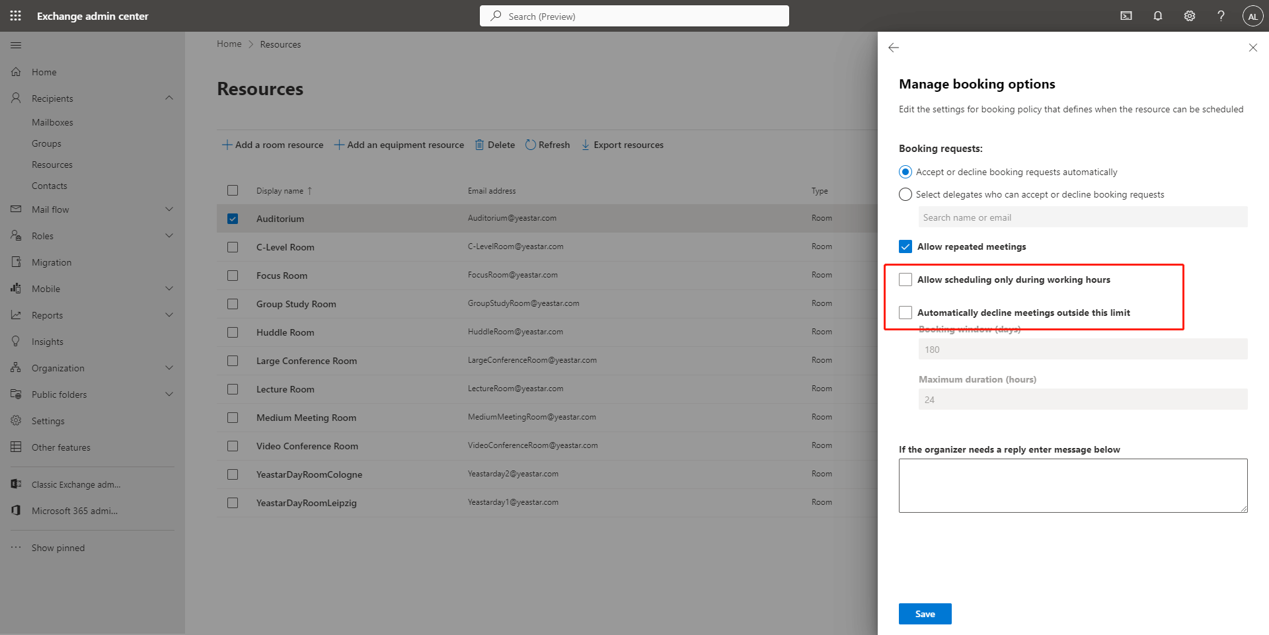
Task: Expand the Organization section chevron
Action: [x=169, y=367]
